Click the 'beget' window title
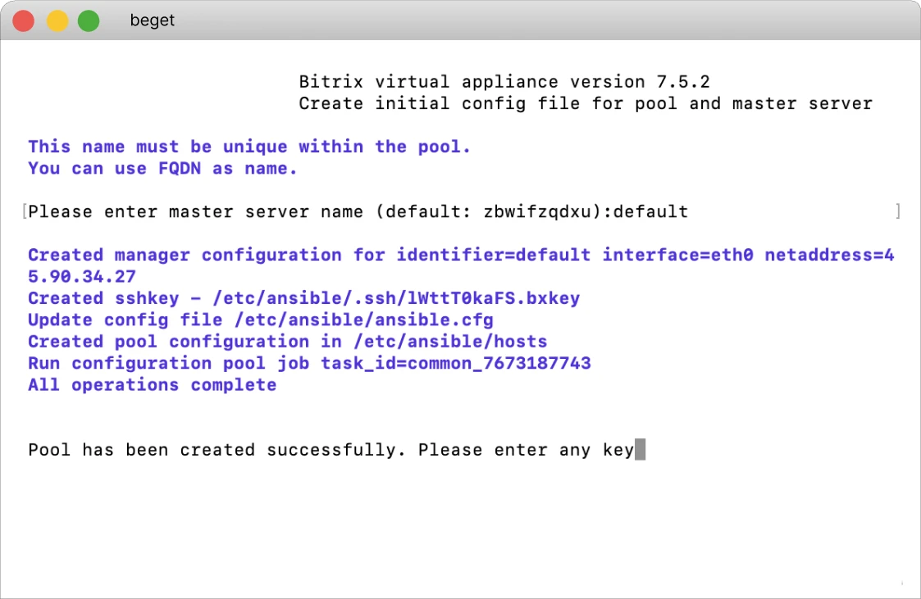The width and height of the screenshot is (921, 599). (153, 21)
